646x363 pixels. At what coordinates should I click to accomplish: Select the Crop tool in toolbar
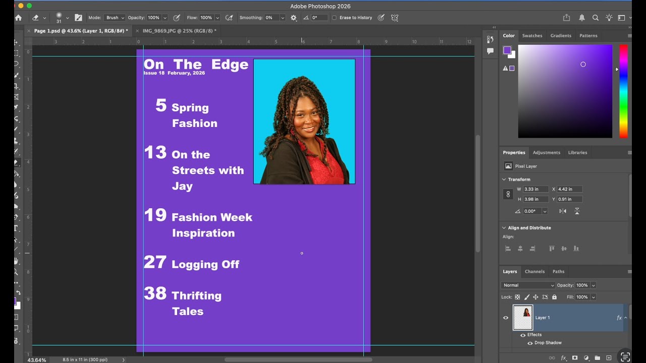click(16, 86)
